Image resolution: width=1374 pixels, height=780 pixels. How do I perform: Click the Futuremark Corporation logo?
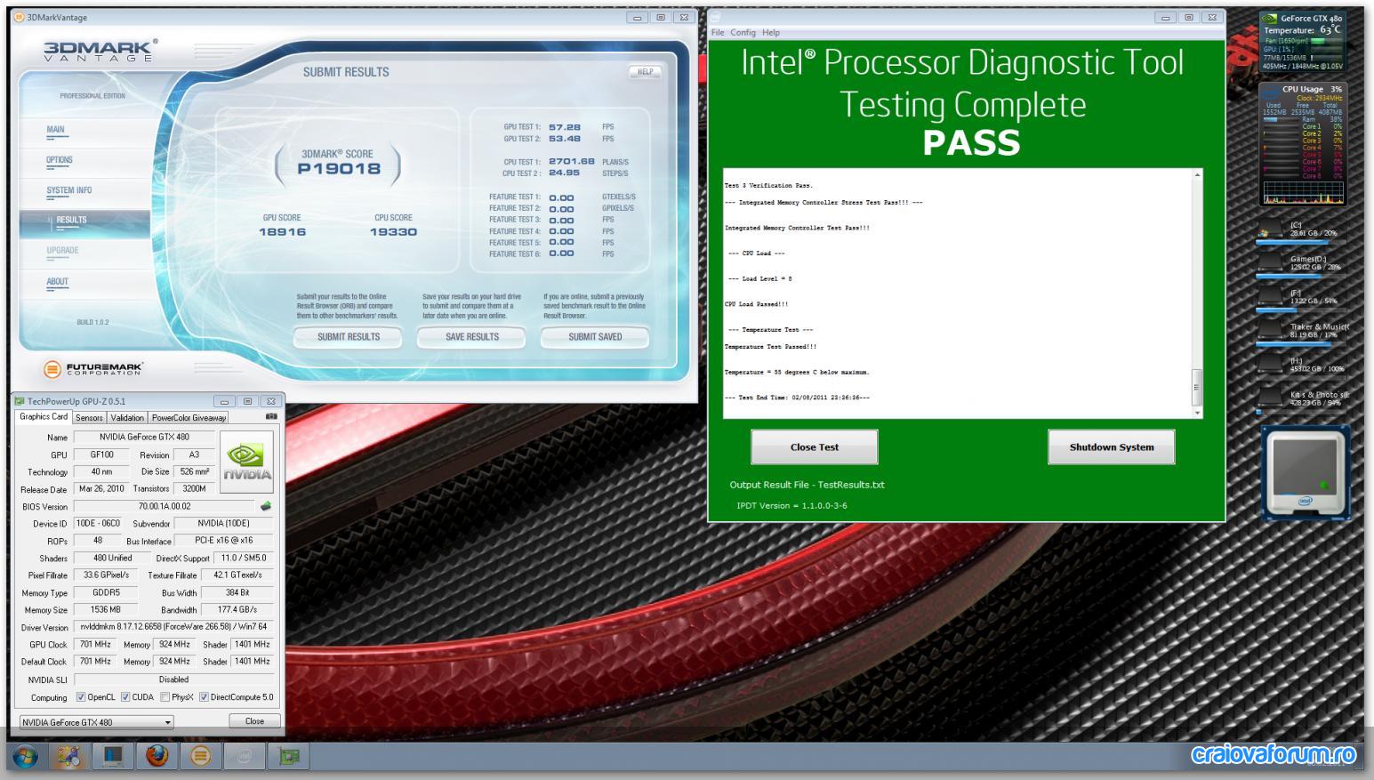click(x=92, y=368)
